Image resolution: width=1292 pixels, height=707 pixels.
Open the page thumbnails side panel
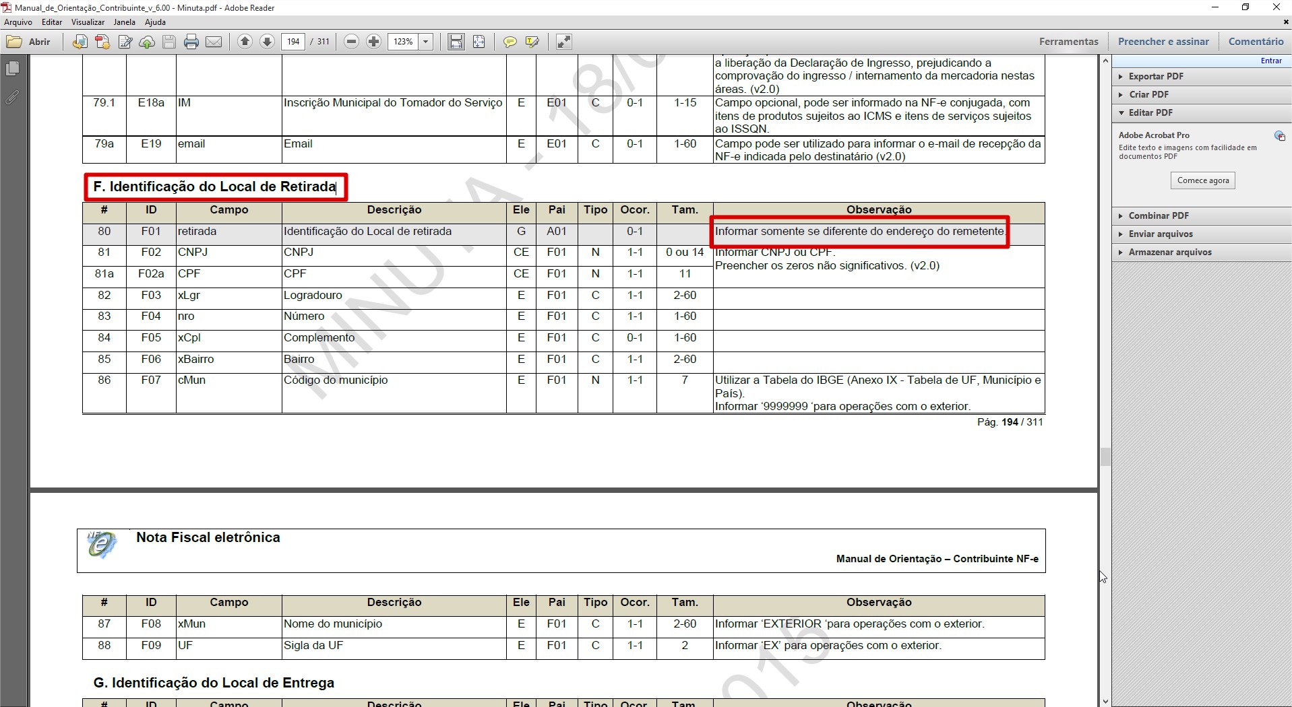[13, 69]
